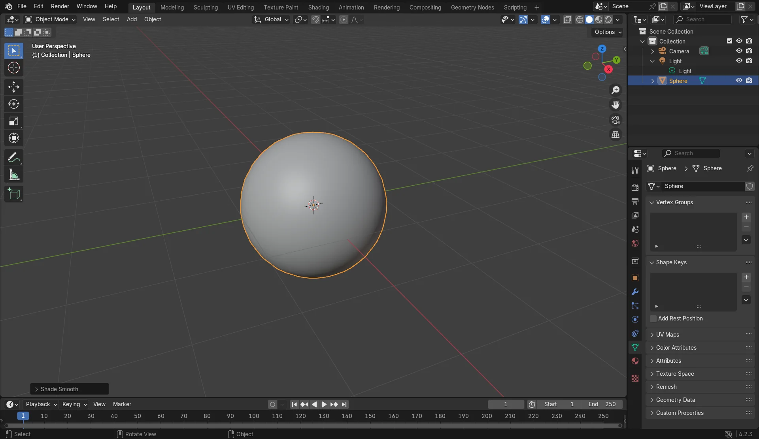Expand the UV Maps panel
The image size is (759, 439).
point(700,335)
